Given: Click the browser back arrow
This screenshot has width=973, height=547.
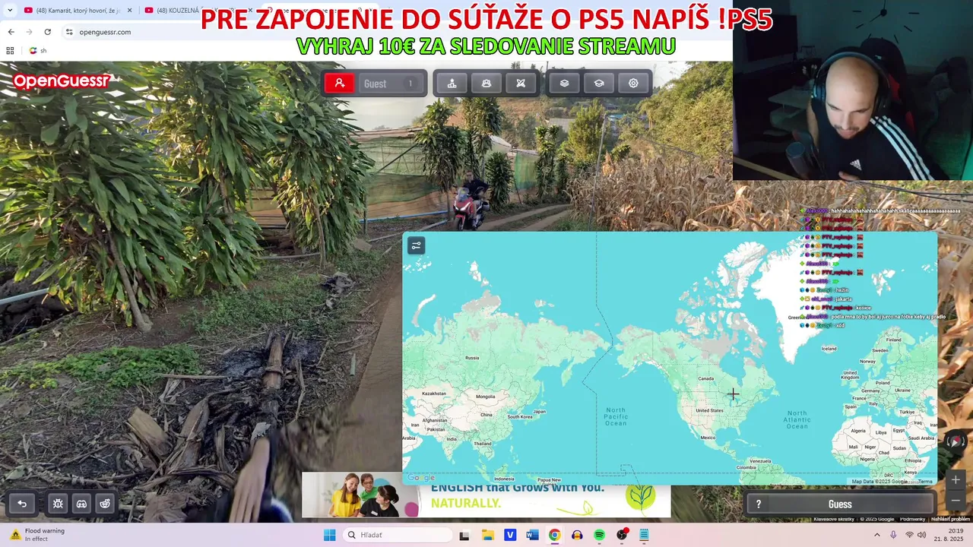Looking at the screenshot, I should (x=11, y=32).
